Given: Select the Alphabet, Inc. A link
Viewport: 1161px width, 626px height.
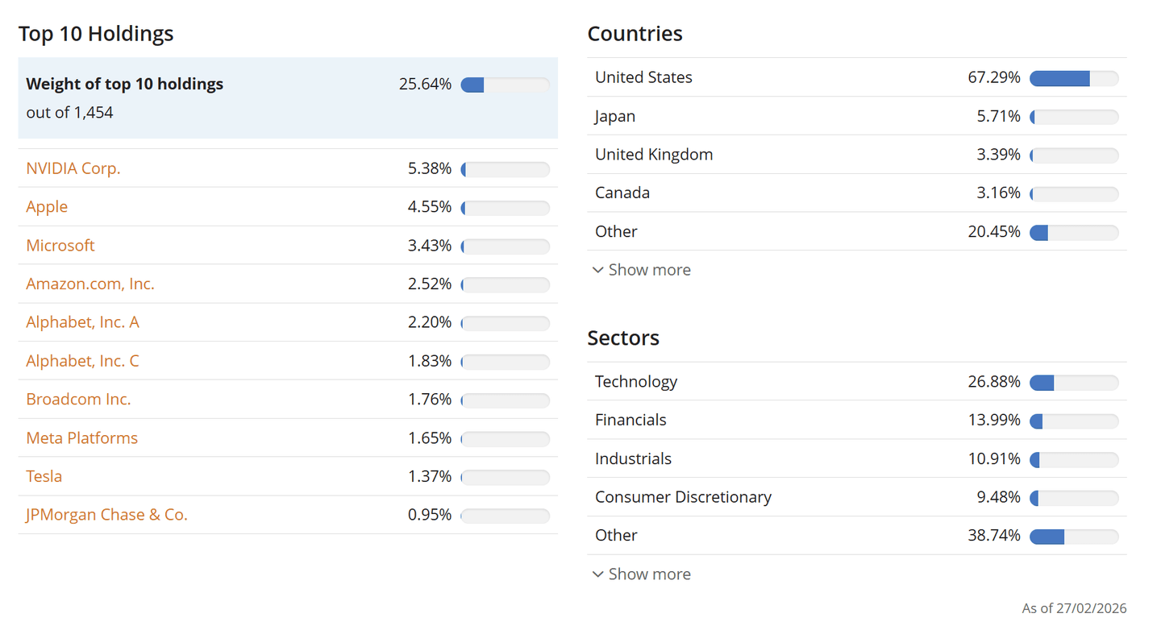Looking at the screenshot, I should click(x=82, y=322).
